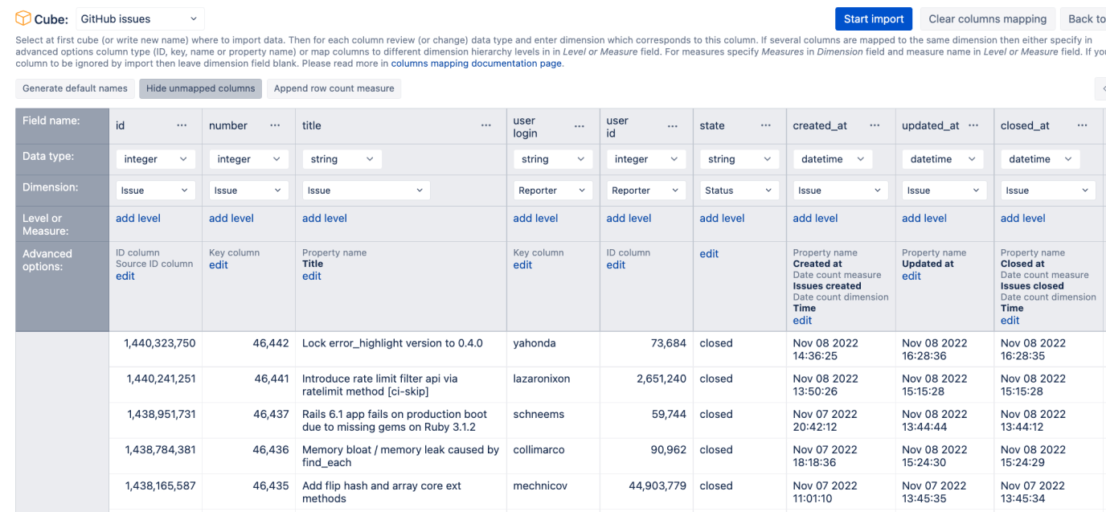Click Generate default names
The image size is (1106, 512).
tap(75, 88)
